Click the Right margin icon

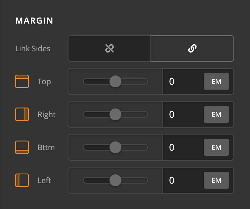click(22, 114)
